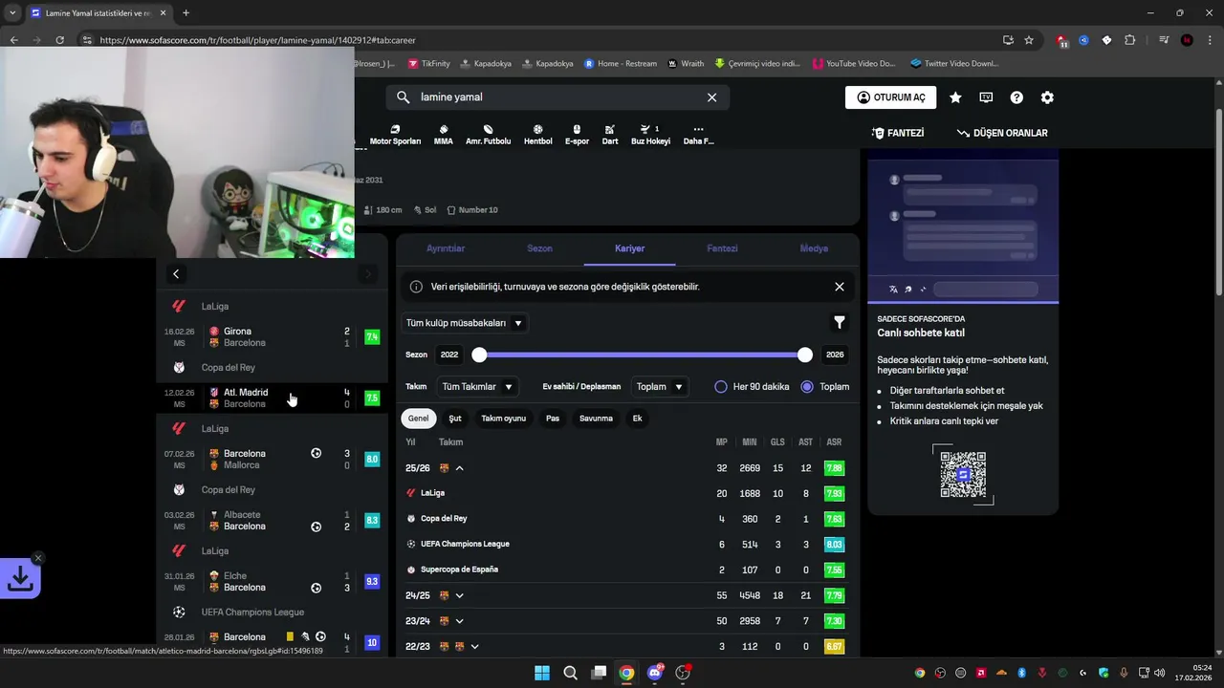Screen dimensions: 1224x688
Task: Click LaLiga row in career table
Action: pos(625,493)
